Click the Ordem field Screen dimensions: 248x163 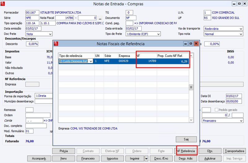point(38,115)
